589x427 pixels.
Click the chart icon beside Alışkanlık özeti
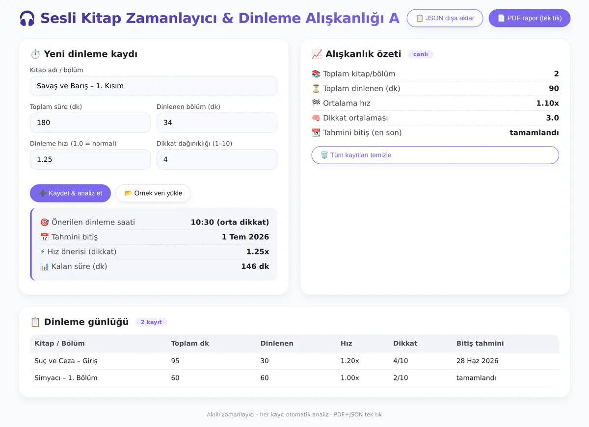[317, 54]
